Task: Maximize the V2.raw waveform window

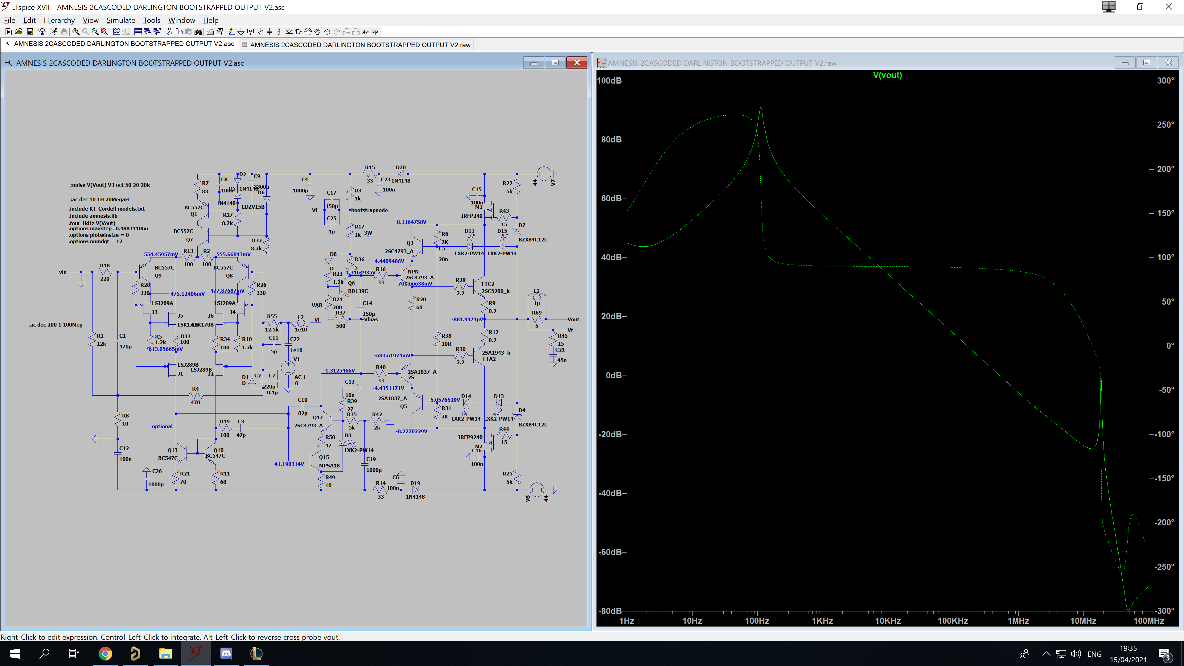Action: tap(1146, 63)
